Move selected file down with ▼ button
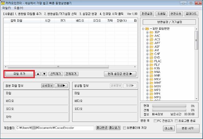Image resolution: width=203 pixels, height=139 pixels. [44, 74]
